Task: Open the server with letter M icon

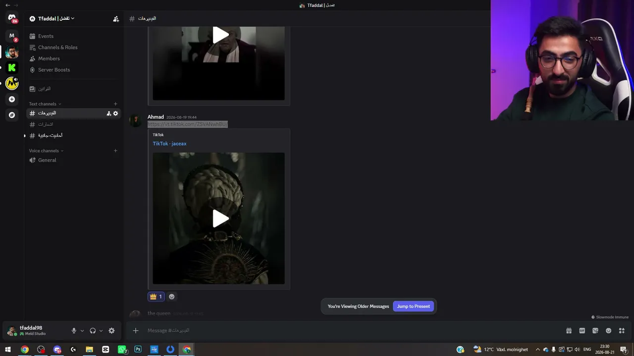Action: coord(12,36)
